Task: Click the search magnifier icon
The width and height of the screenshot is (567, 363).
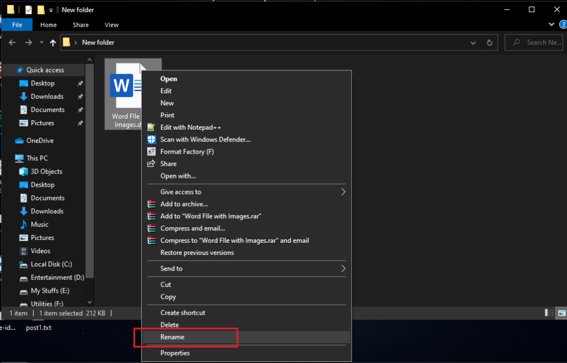Action: tap(516, 42)
